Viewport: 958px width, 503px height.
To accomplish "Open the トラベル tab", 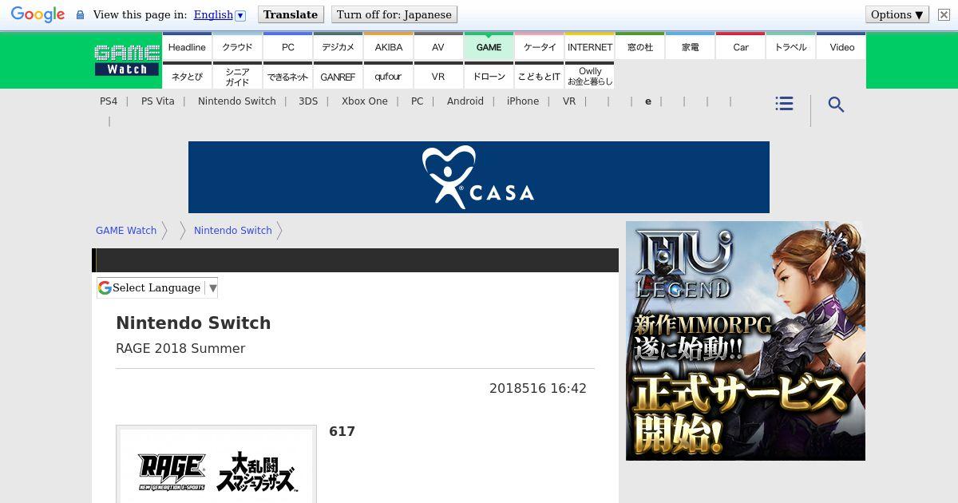I will point(791,47).
